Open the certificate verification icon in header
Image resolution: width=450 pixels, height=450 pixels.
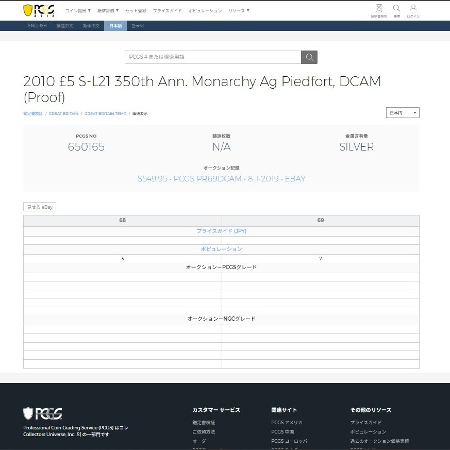(x=379, y=11)
